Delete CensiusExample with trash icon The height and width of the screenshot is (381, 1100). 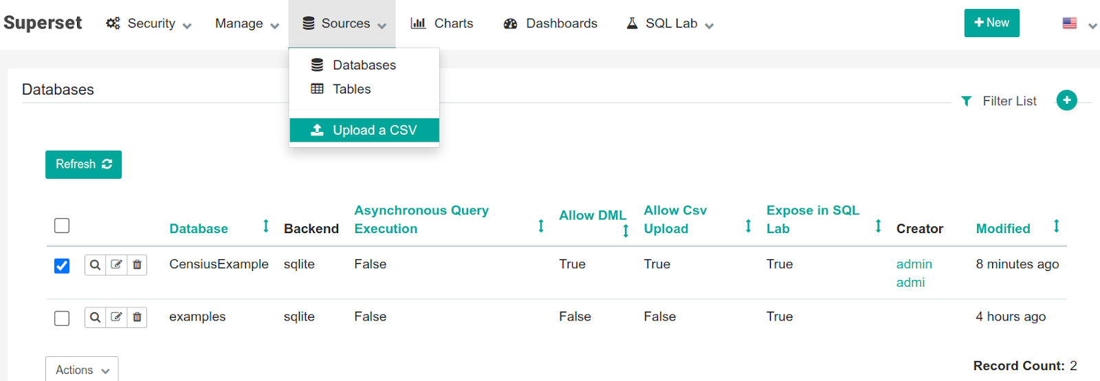click(137, 265)
